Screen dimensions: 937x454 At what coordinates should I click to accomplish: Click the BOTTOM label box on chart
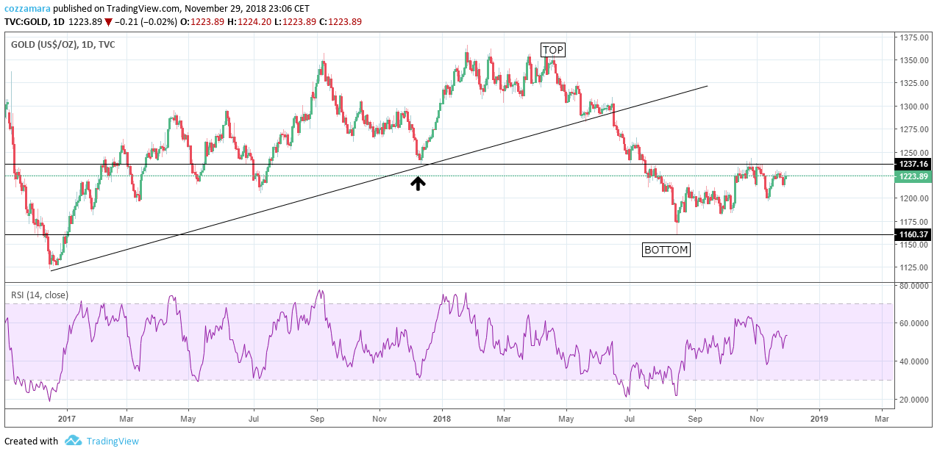(666, 250)
